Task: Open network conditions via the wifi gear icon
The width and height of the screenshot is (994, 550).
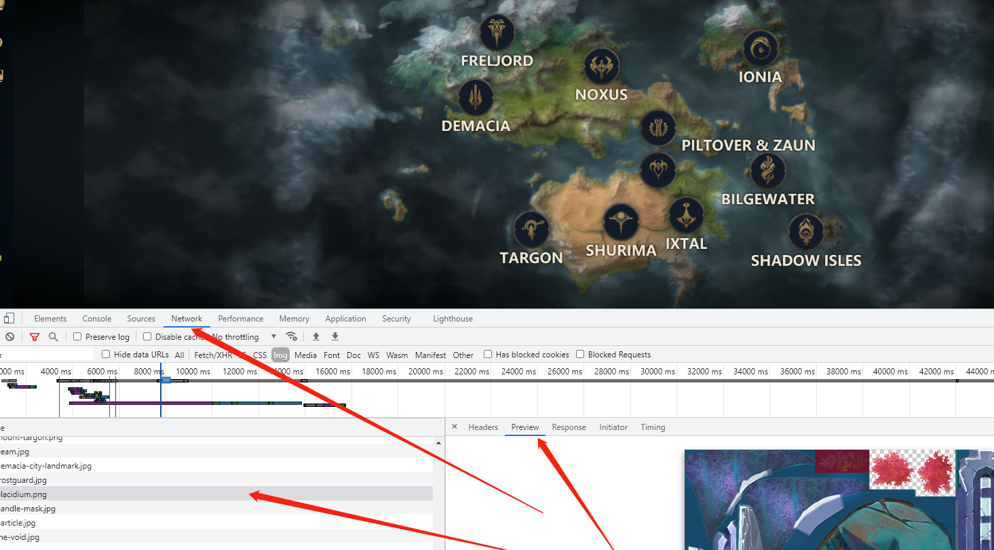Action: 292,336
